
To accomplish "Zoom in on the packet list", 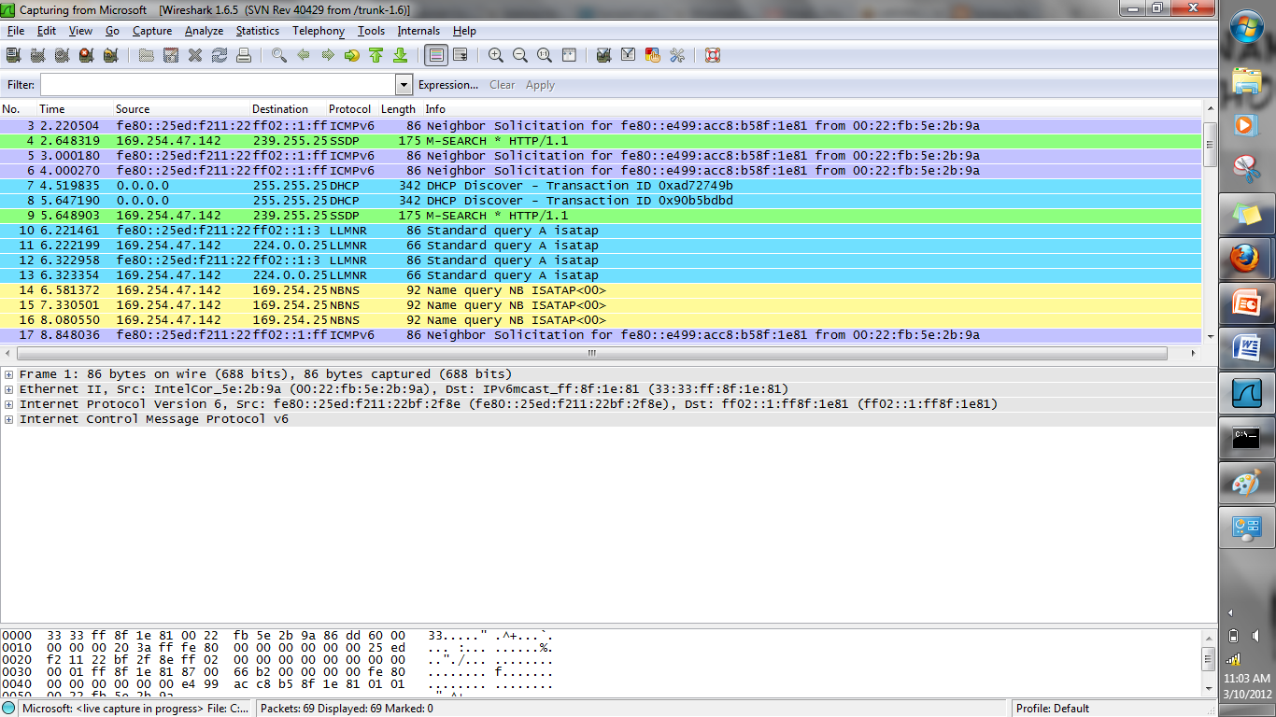I will (x=495, y=56).
